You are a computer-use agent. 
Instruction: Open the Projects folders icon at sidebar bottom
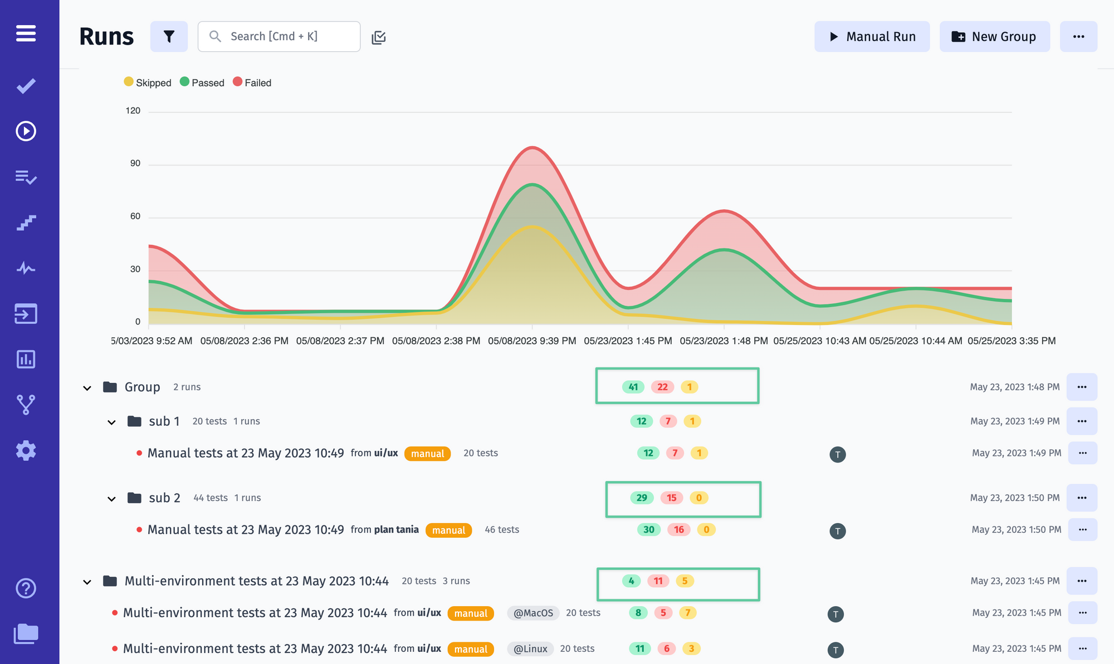[26, 633]
